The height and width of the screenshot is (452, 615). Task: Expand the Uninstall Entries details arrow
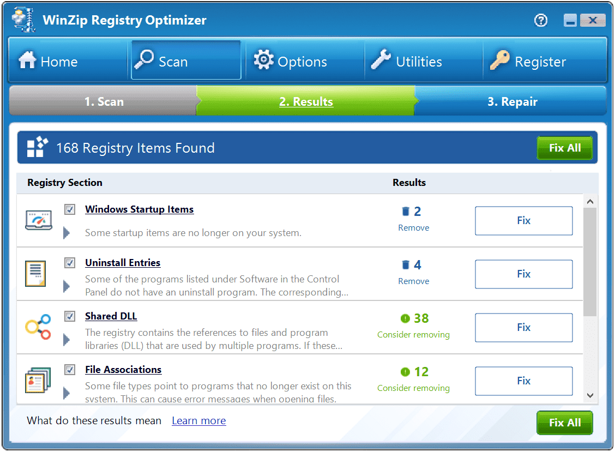tap(67, 286)
